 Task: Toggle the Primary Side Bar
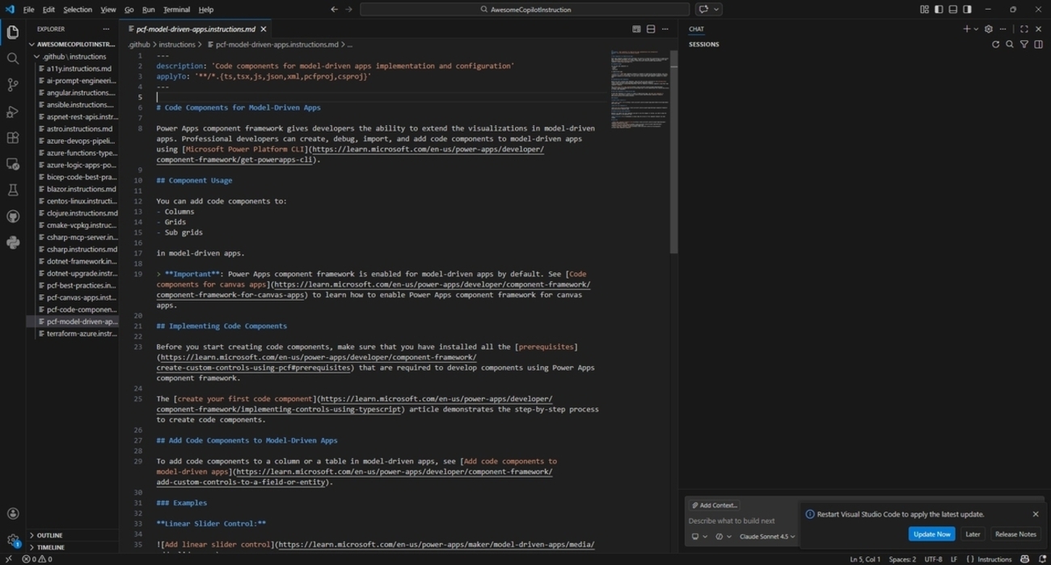click(939, 10)
